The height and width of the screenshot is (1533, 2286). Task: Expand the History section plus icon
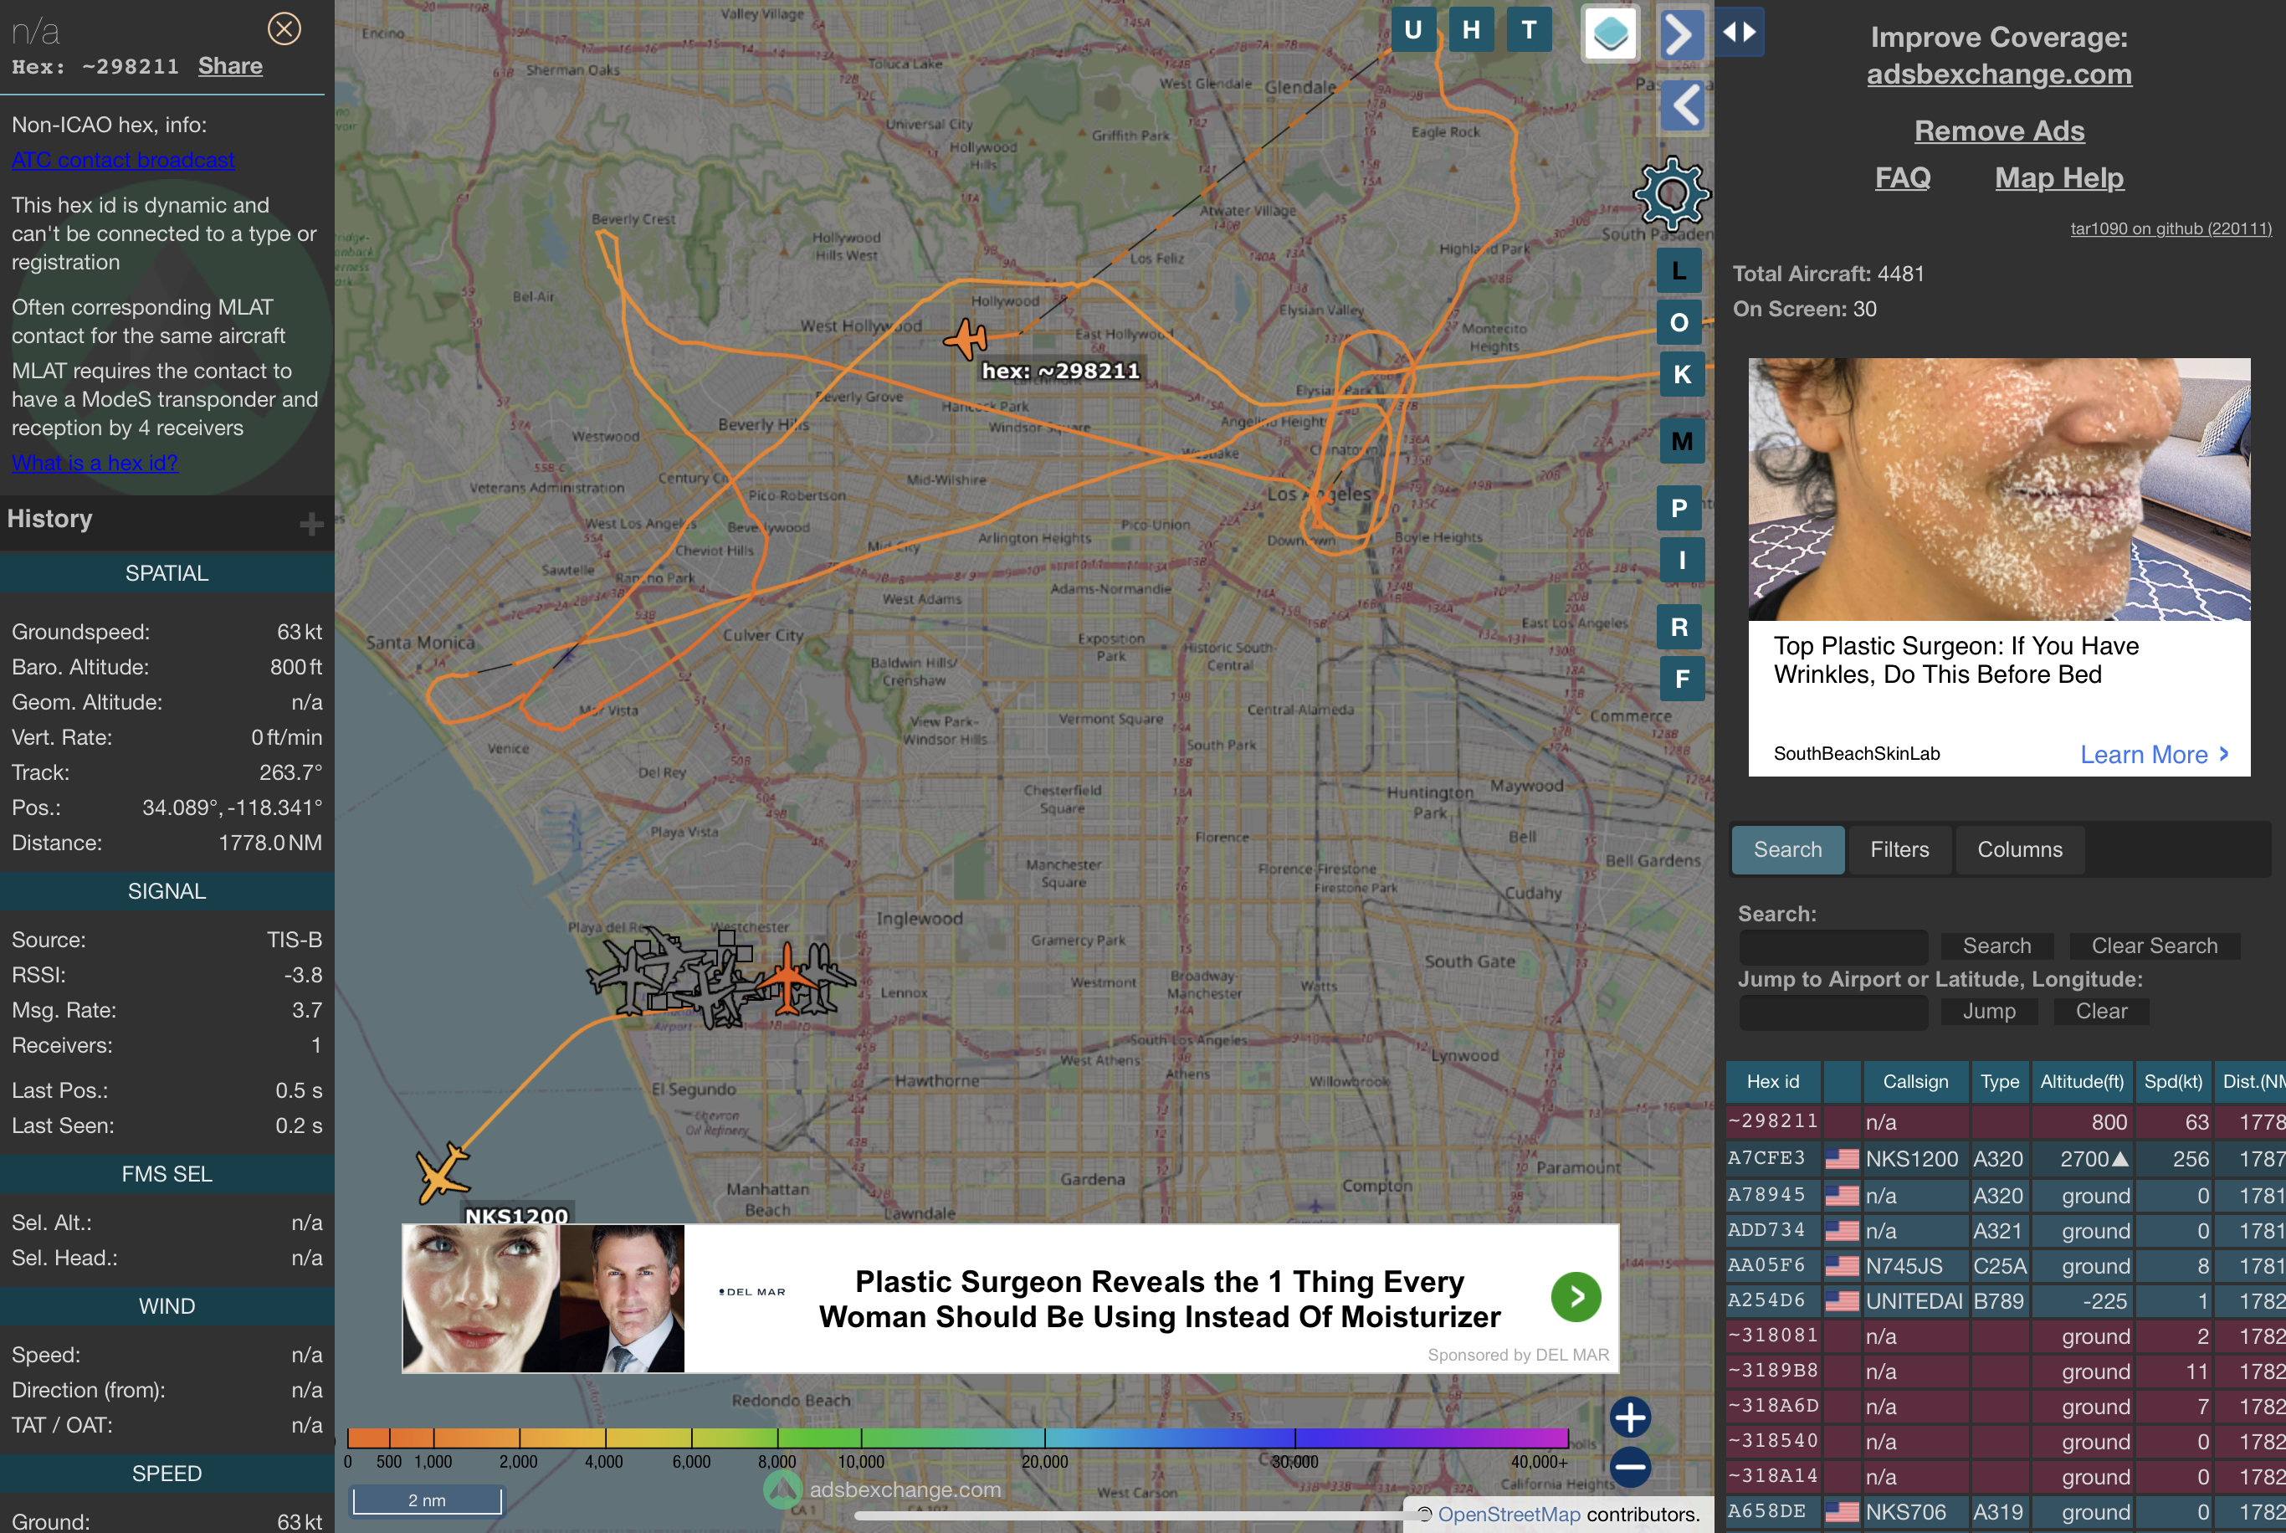(310, 524)
